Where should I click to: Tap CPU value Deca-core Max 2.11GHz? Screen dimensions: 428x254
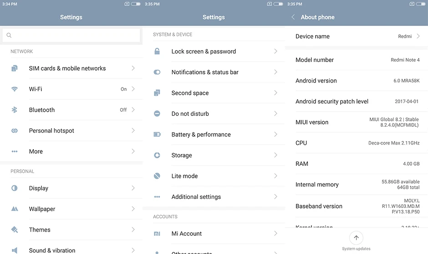pos(394,143)
